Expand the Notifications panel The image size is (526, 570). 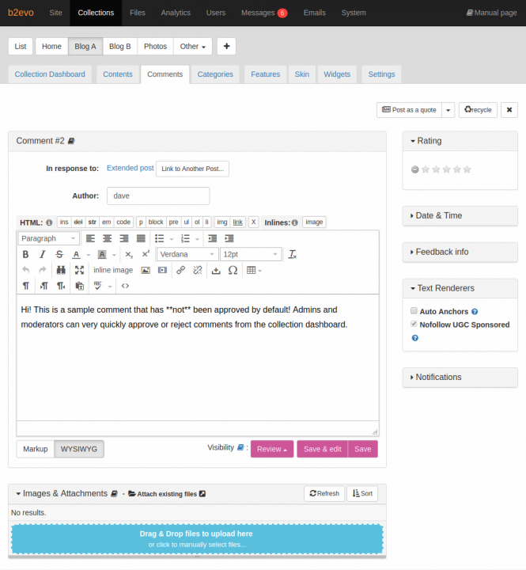point(460,378)
